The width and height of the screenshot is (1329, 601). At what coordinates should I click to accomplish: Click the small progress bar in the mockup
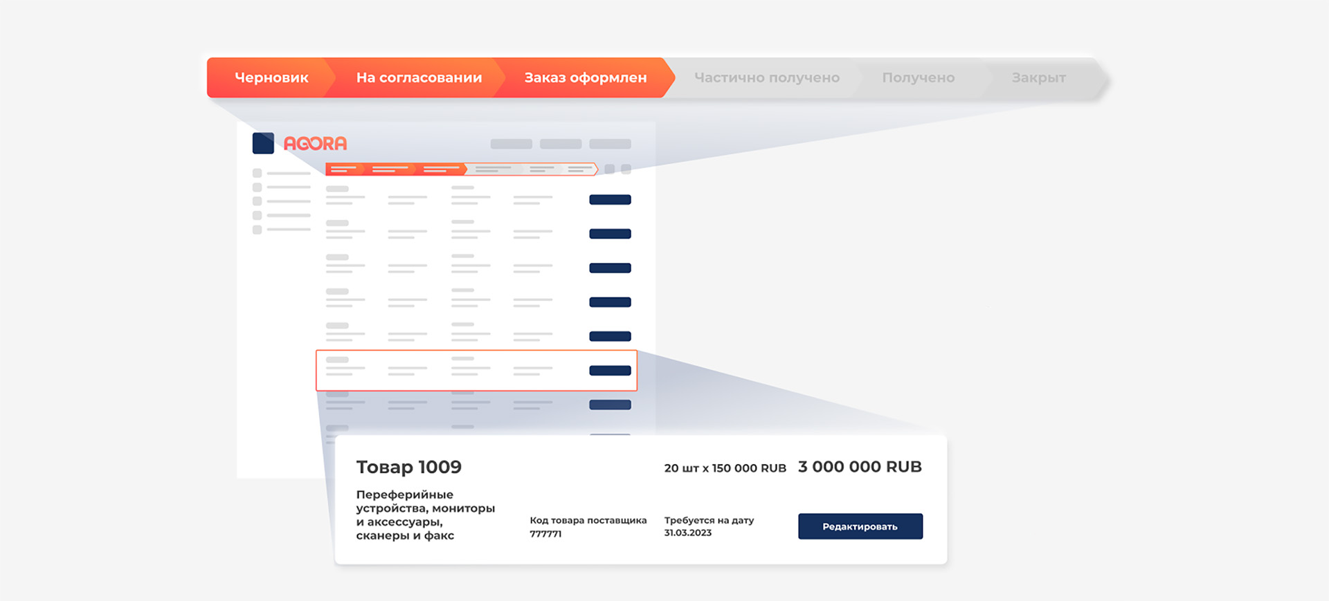(x=462, y=169)
